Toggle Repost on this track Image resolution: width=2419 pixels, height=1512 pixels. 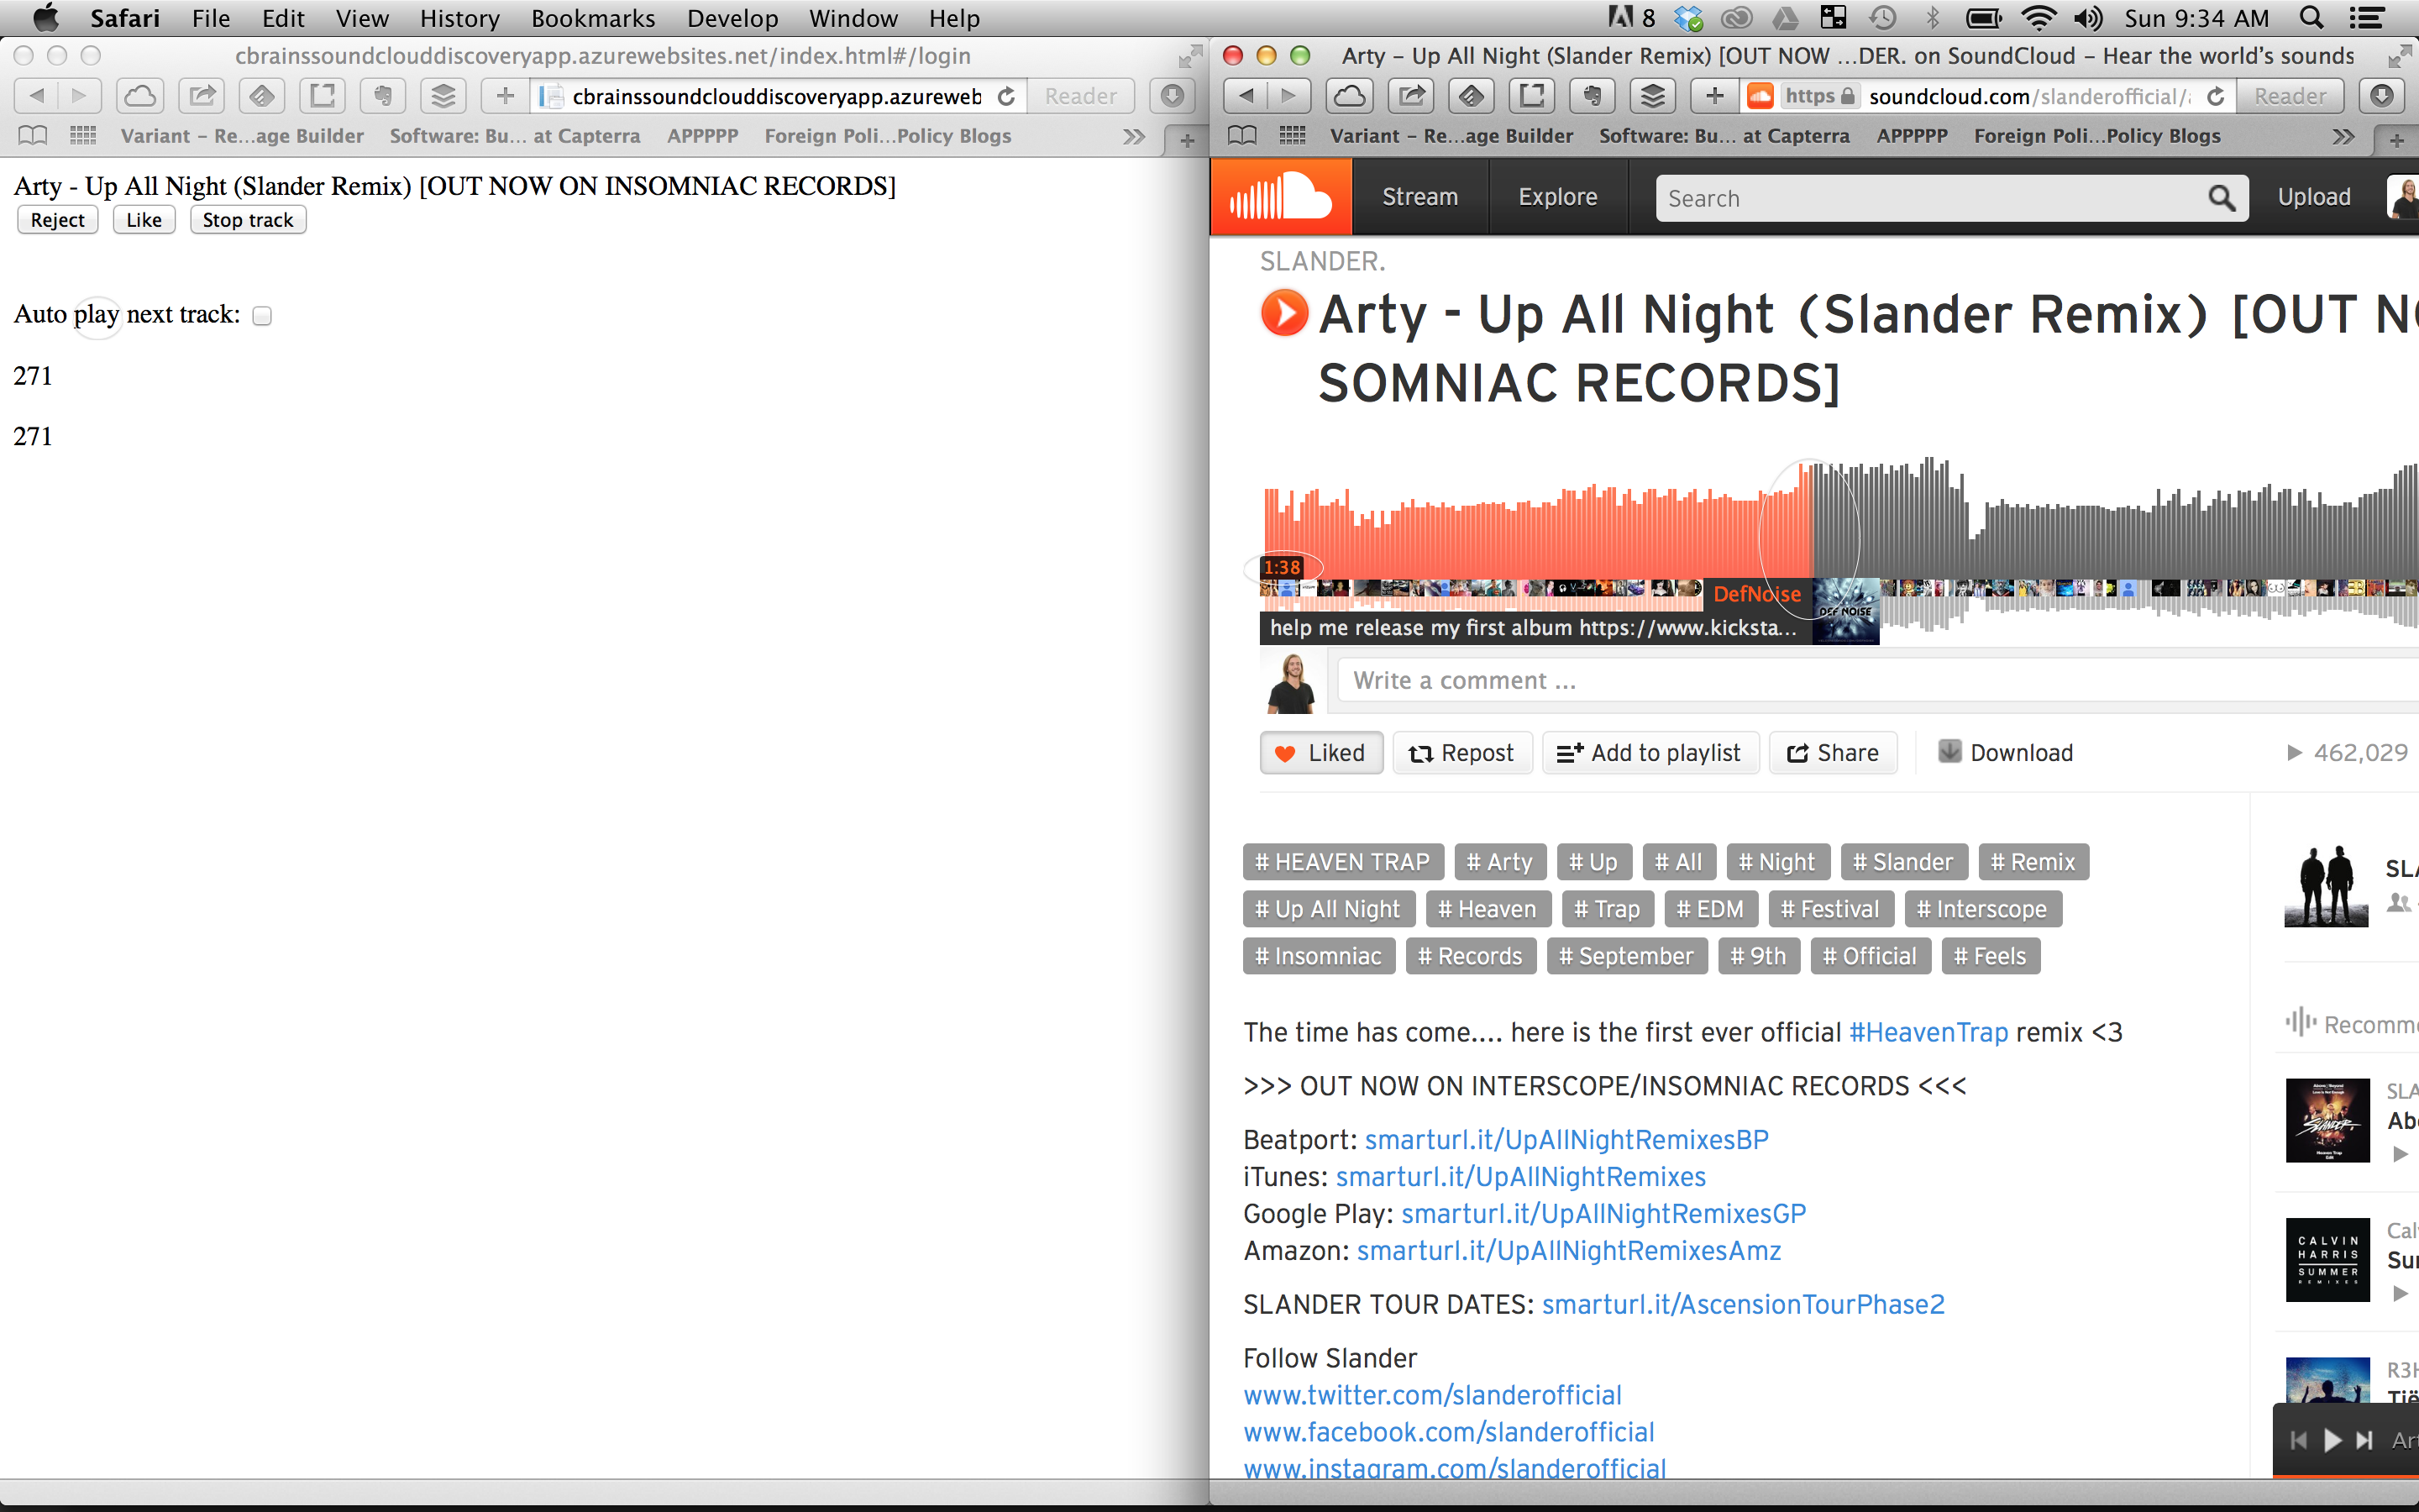pos(1461,753)
